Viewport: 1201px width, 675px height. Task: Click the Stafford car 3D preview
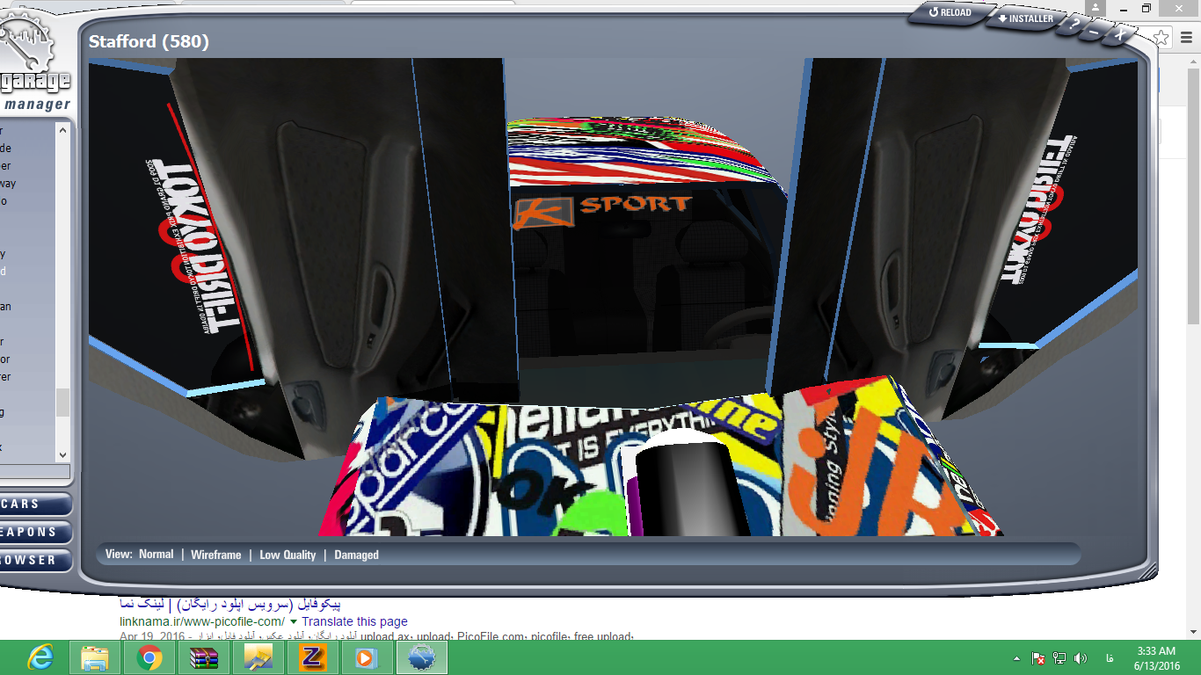coord(613,296)
